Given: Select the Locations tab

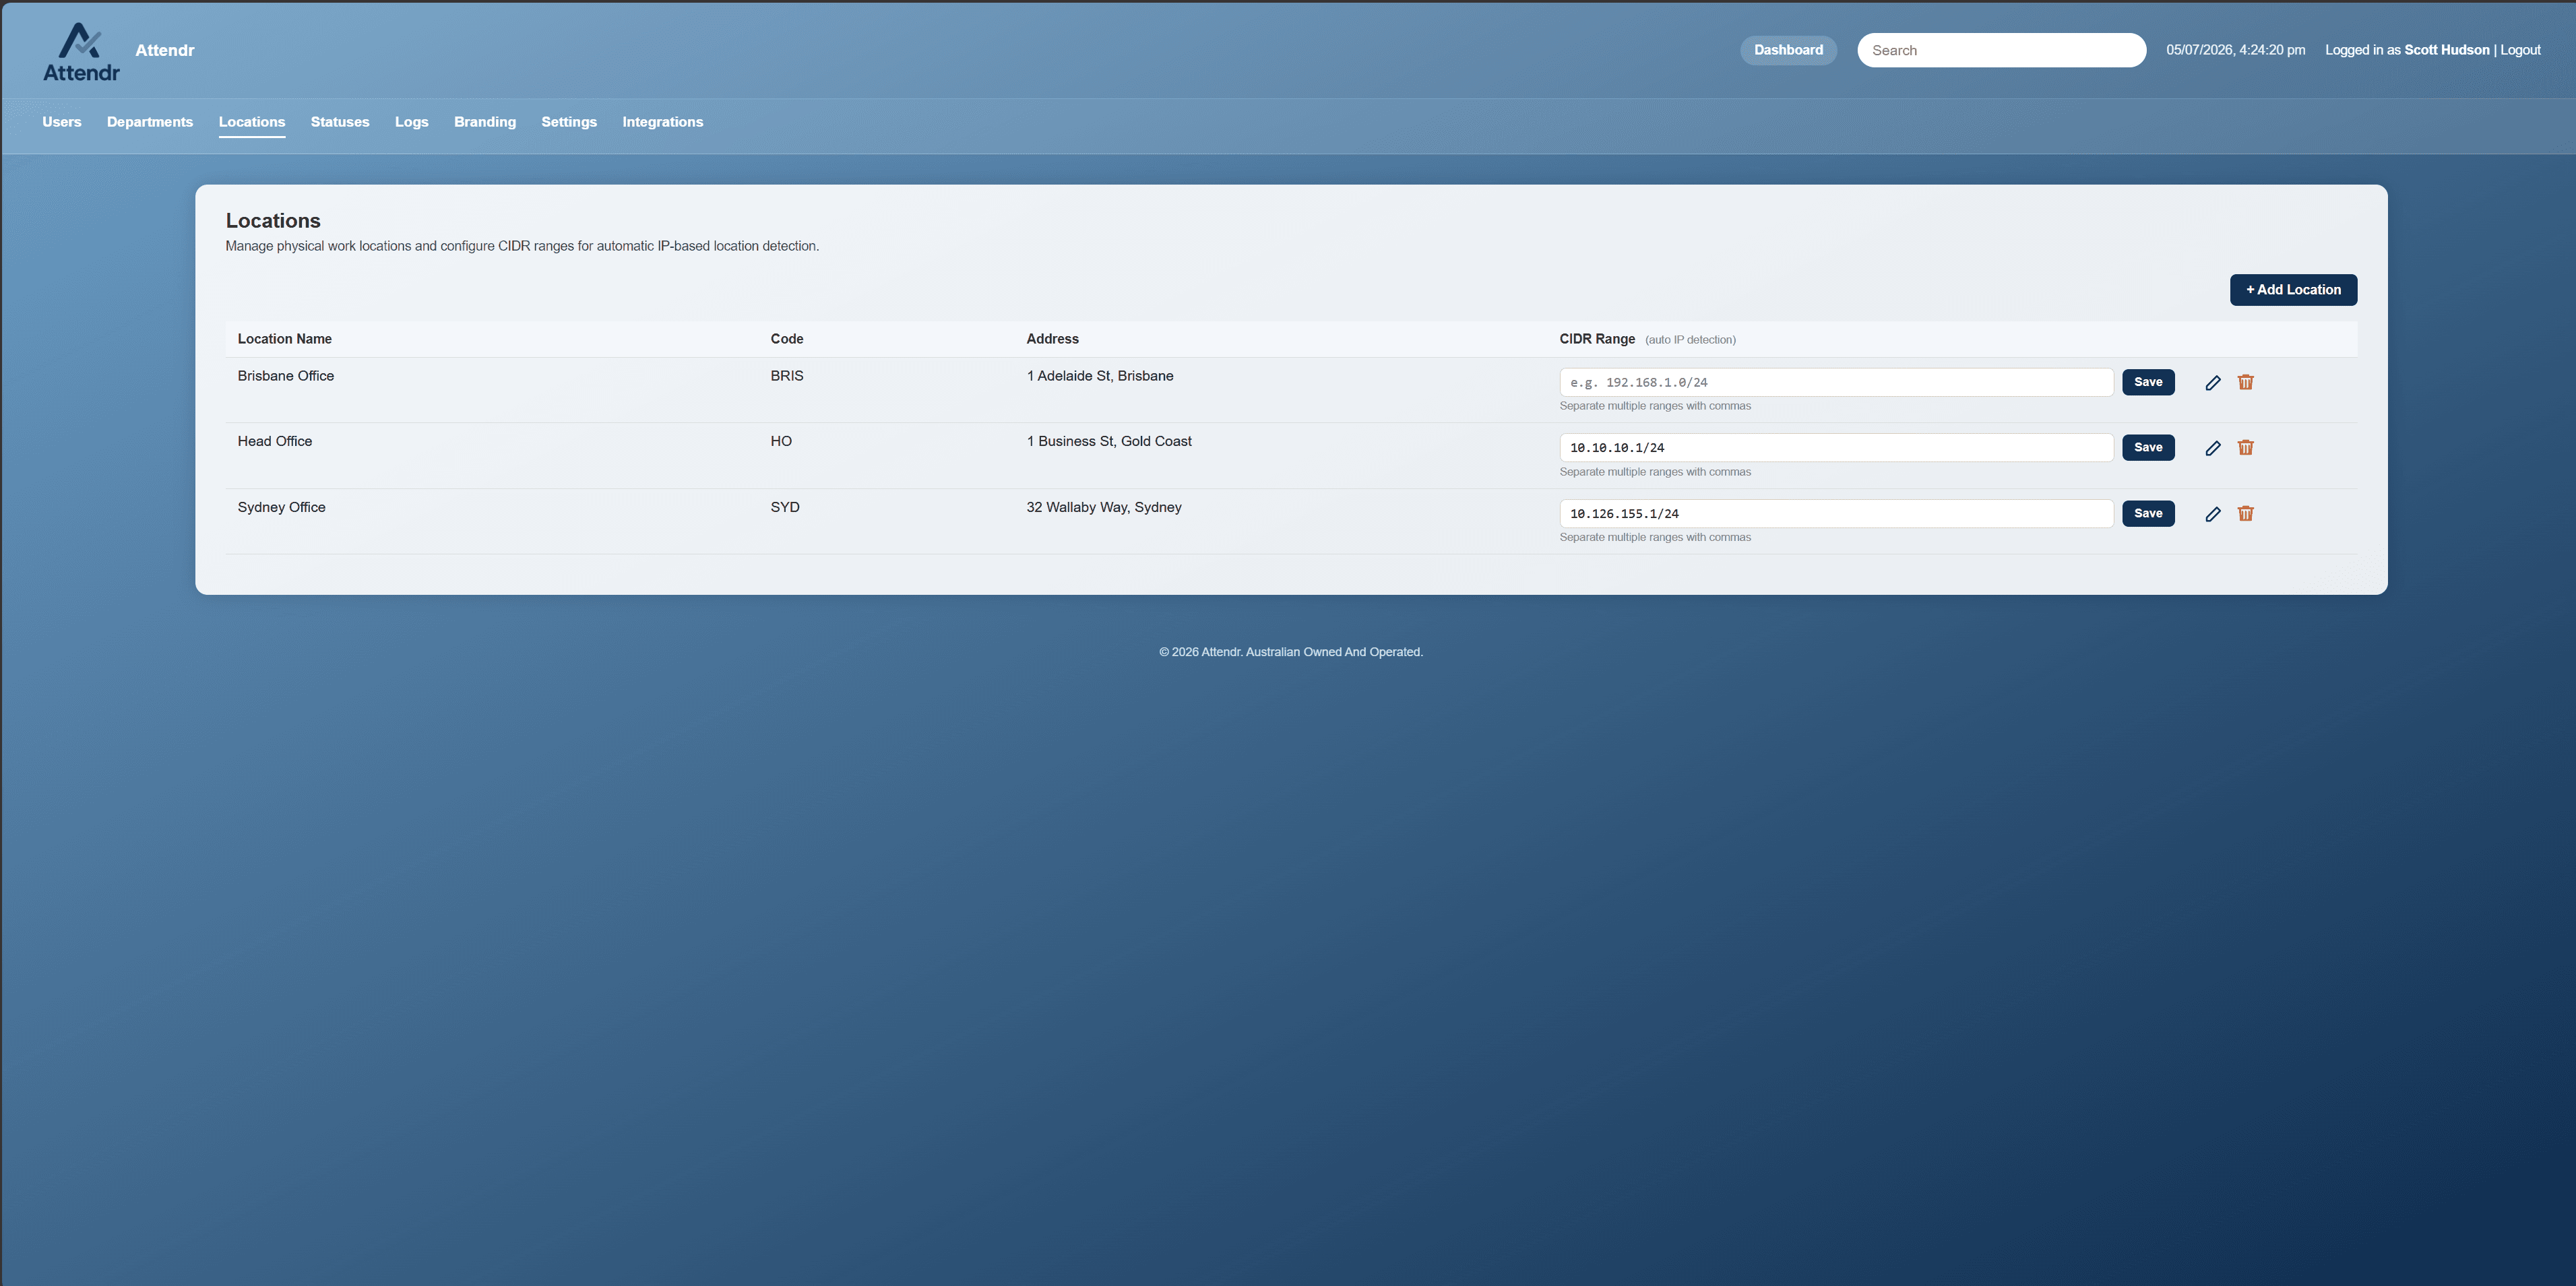Looking at the screenshot, I should point(252,122).
